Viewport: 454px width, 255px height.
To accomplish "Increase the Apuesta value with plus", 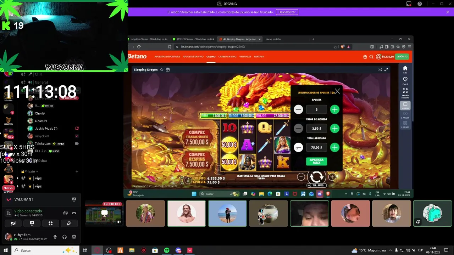I will pos(334,109).
